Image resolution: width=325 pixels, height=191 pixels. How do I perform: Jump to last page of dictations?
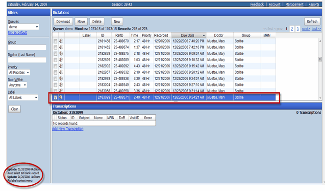coord(316,29)
